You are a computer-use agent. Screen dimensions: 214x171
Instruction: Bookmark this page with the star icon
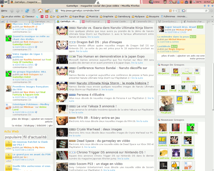(x=173, y=11)
